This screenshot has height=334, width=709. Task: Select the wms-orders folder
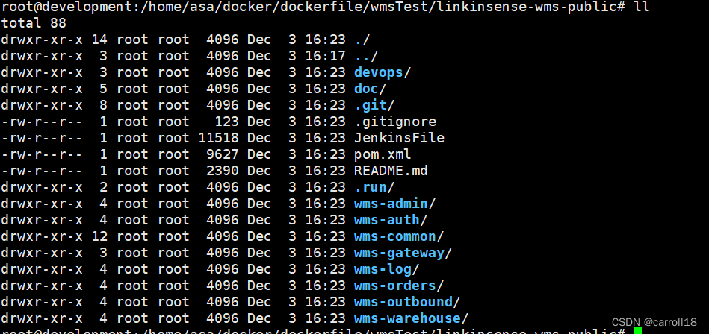point(395,286)
